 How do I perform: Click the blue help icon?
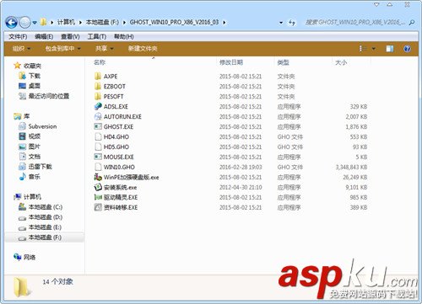pyautogui.click(x=407, y=49)
